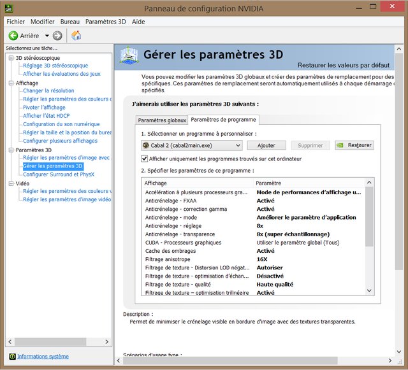Collapse the Paramètres 3D tree node
The width and height of the screenshot is (408, 370).
click(11, 150)
